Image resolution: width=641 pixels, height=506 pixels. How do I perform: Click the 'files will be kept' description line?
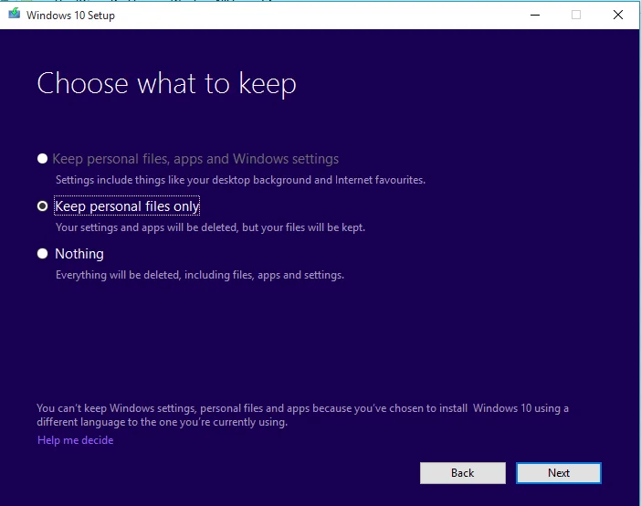pyautogui.click(x=210, y=227)
